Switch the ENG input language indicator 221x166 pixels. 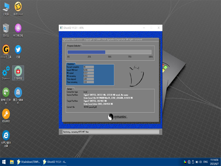tap(205, 162)
